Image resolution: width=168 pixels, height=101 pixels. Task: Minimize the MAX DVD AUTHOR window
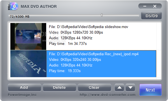coord(145,6)
